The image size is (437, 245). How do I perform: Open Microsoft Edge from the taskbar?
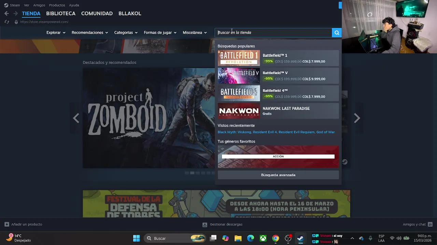251,238
